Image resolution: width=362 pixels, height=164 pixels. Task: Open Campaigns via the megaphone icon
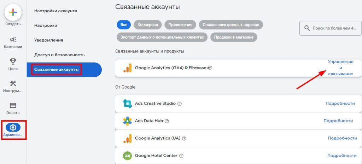13,39
